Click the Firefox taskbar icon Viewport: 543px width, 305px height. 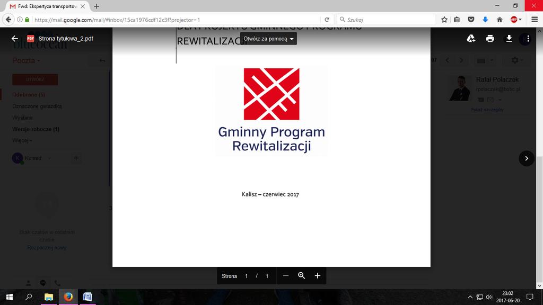click(x=68, y=297)
